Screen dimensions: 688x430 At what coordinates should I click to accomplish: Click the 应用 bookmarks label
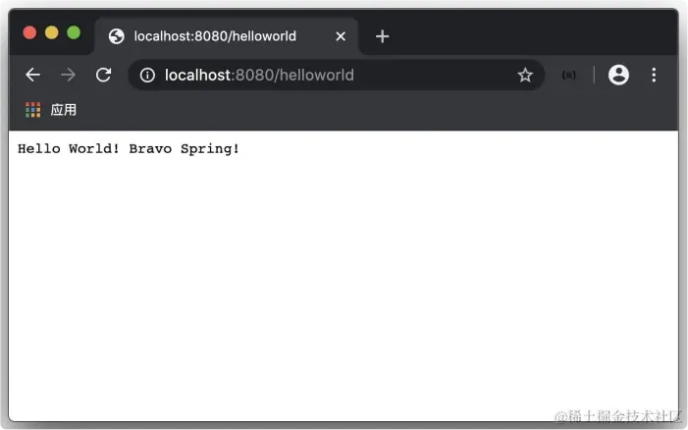point(63,110)
